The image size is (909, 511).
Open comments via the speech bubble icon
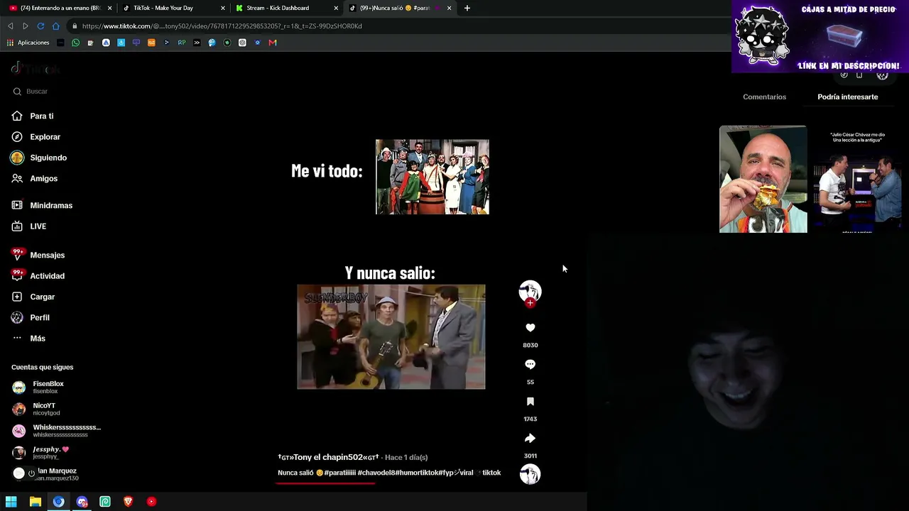(x=530, y=364)
